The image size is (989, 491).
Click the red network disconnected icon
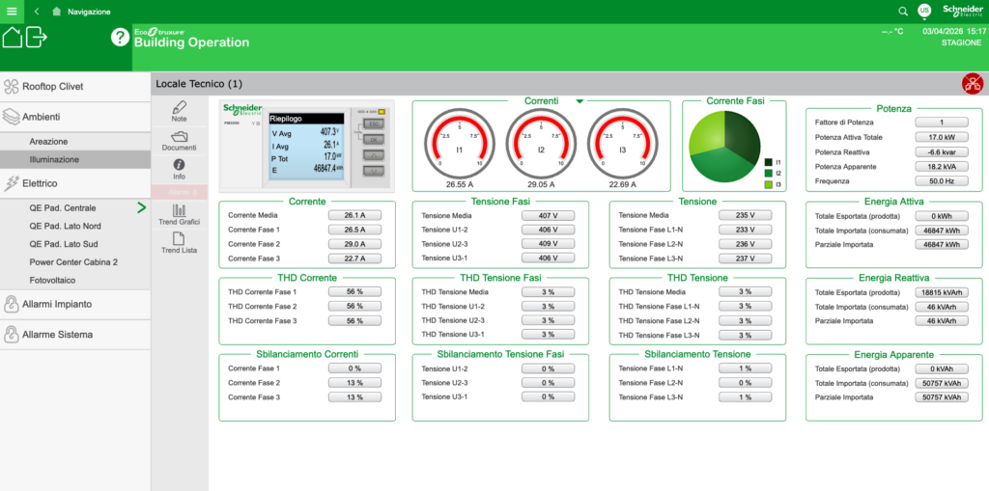click(972, 84)
